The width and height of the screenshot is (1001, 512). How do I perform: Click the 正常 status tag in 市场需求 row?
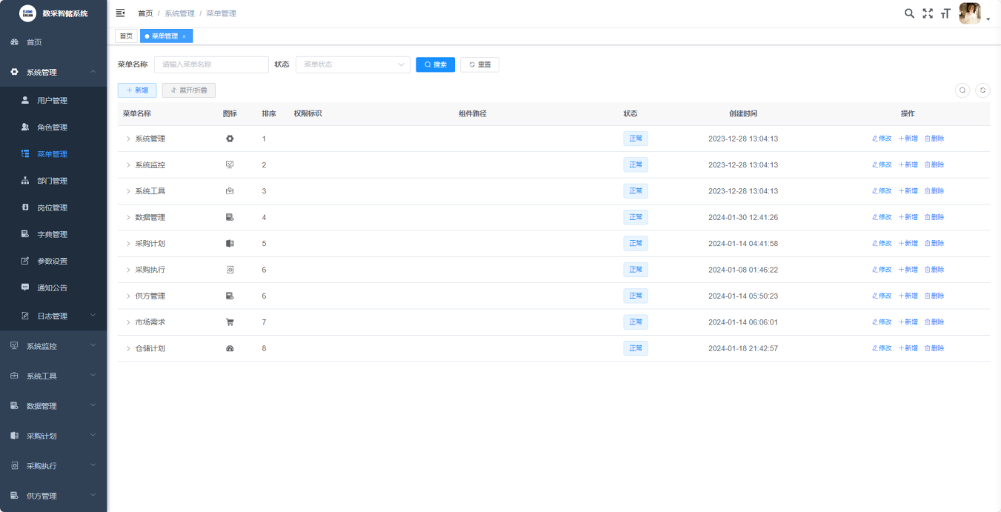click(636, 322)
